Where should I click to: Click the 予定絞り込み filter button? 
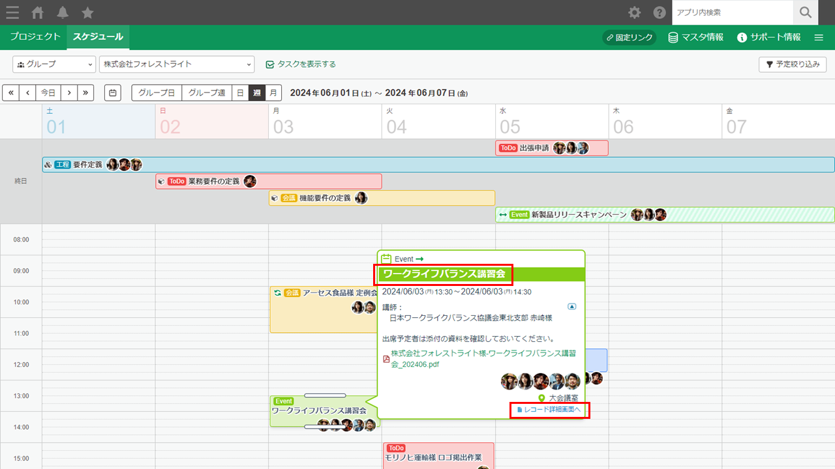[x=793, y=64]
